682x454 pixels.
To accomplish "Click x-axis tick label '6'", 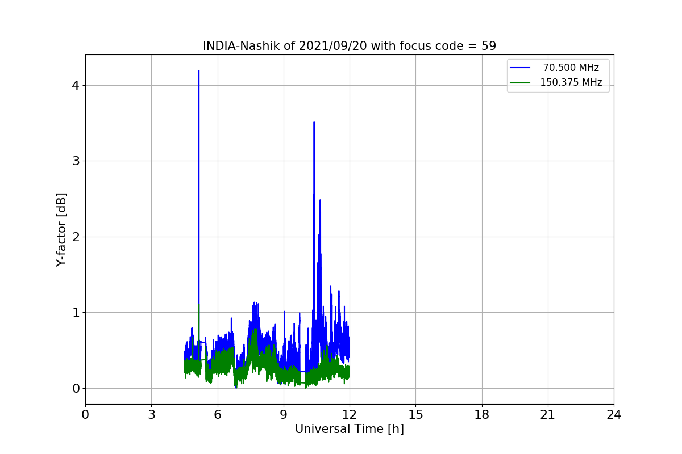I will [x=218, y=415].
